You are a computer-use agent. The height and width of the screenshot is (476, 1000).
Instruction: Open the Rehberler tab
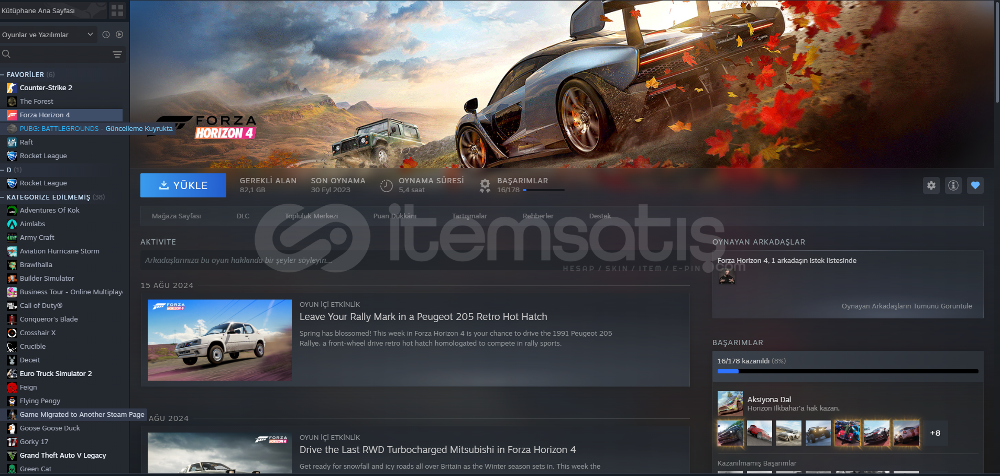(x=538, y=216)
